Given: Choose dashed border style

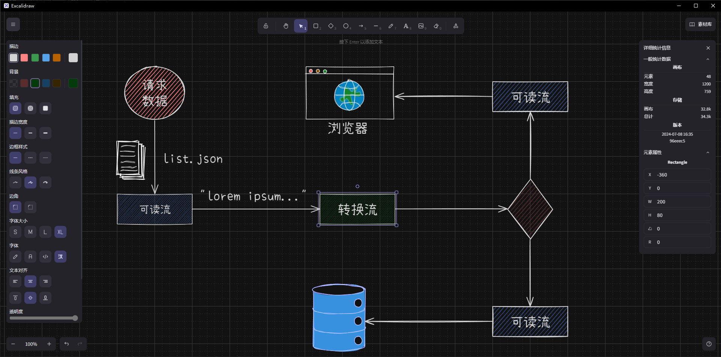Looking at the screenshot, I should (30, 158).
